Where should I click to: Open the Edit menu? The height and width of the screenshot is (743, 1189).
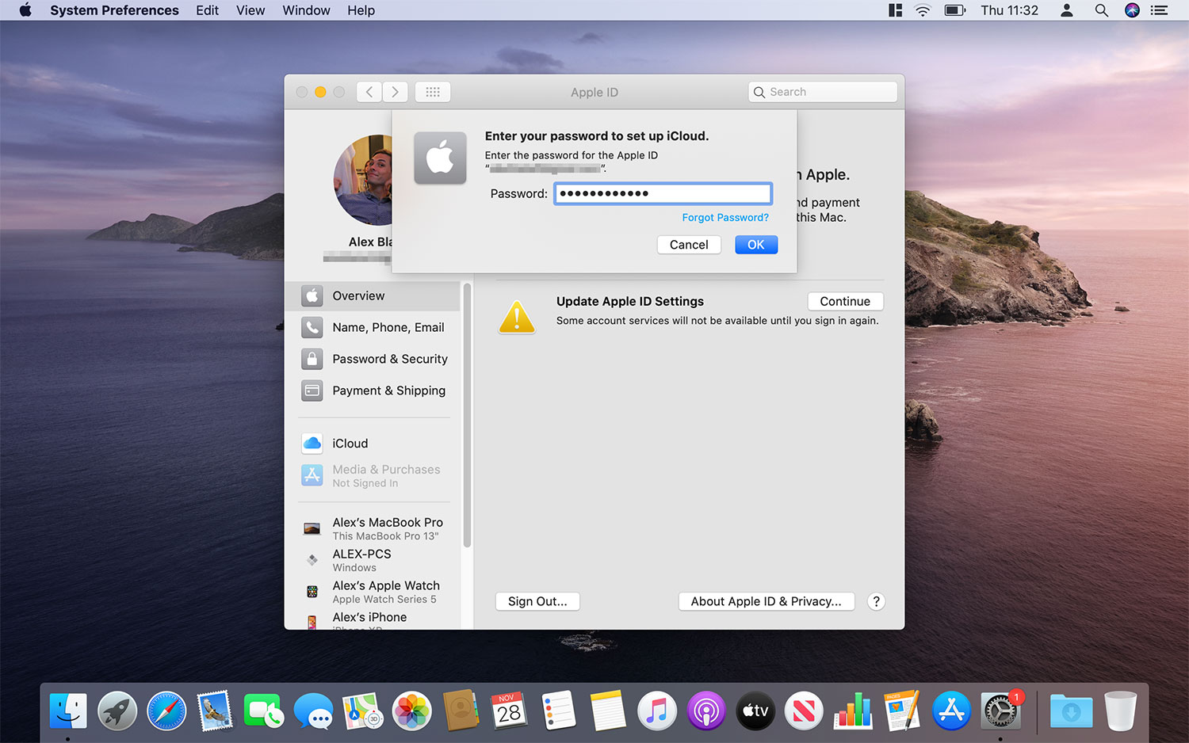click(x=207, y=10)
